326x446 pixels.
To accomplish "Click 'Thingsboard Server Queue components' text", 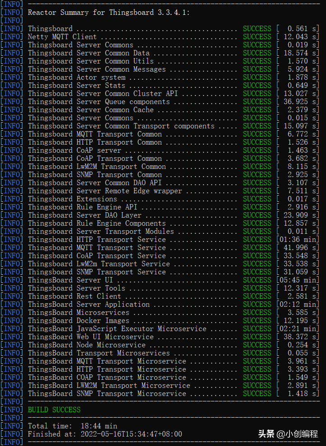I will coord(98,101).
